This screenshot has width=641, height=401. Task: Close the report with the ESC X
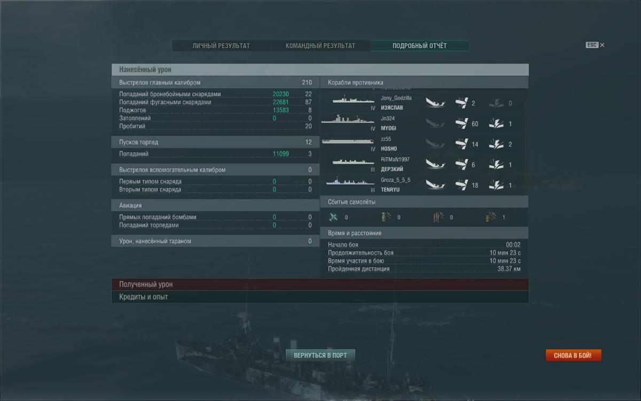pos(602,45)
